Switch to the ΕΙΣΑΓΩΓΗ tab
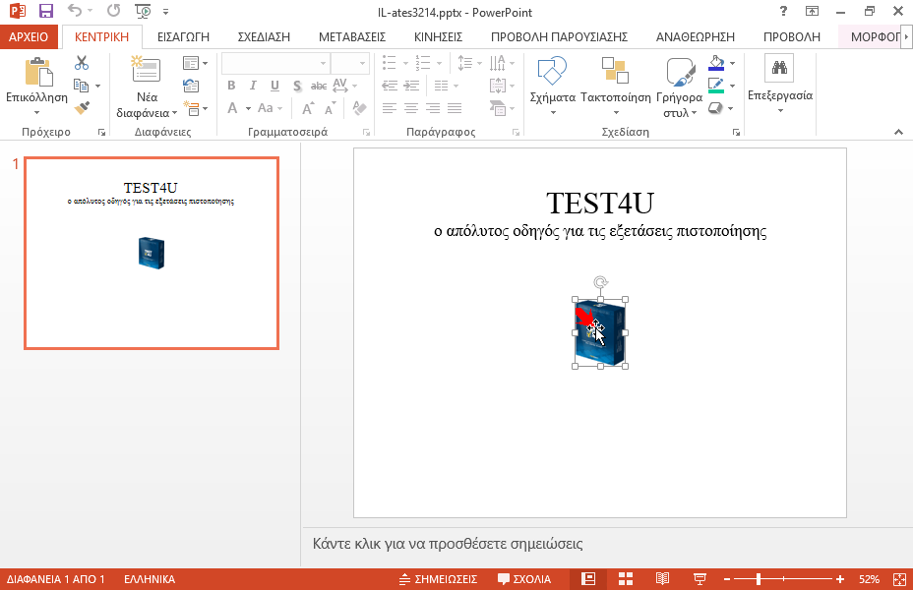 (x=183, y=36)
